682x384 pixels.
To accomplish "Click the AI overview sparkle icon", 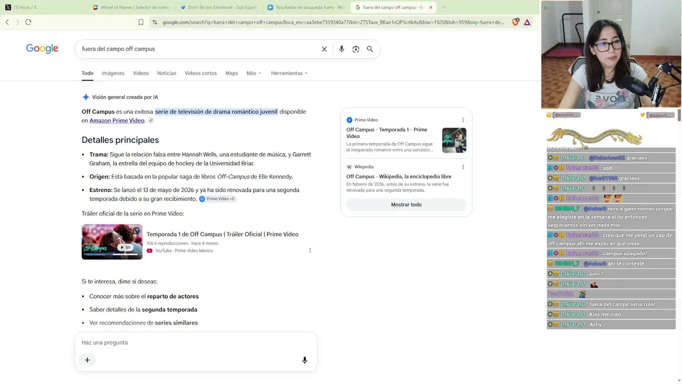I will (x=86, y=97).
